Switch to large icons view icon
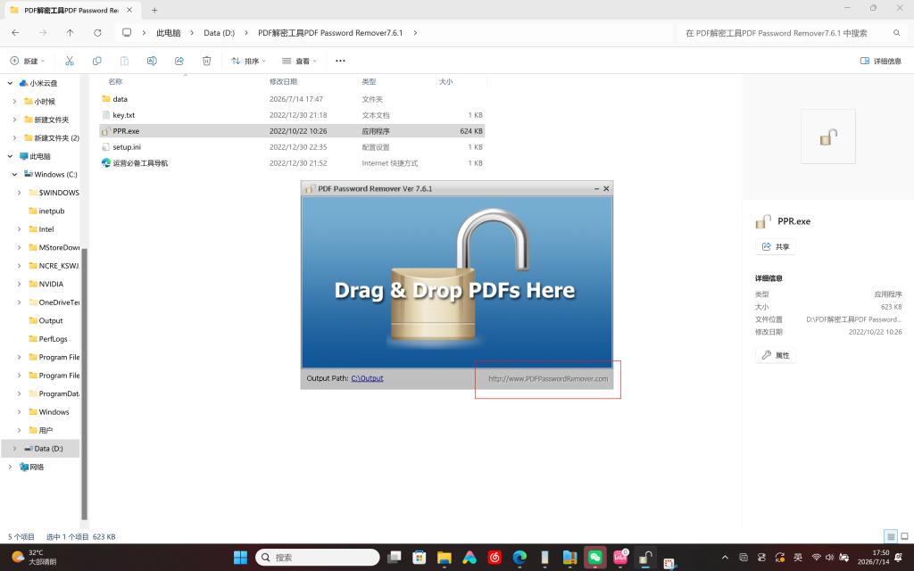914x571 pixels. click(x=904, y=536)
